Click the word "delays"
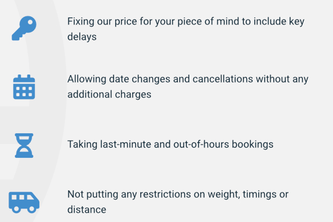 (82, 37)
